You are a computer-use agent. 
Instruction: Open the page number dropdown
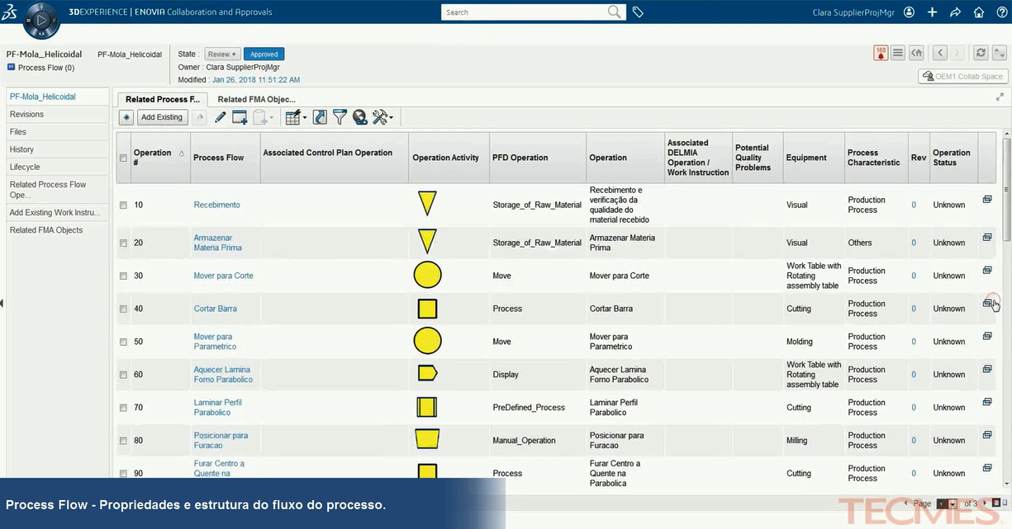[x=953, y=503]
